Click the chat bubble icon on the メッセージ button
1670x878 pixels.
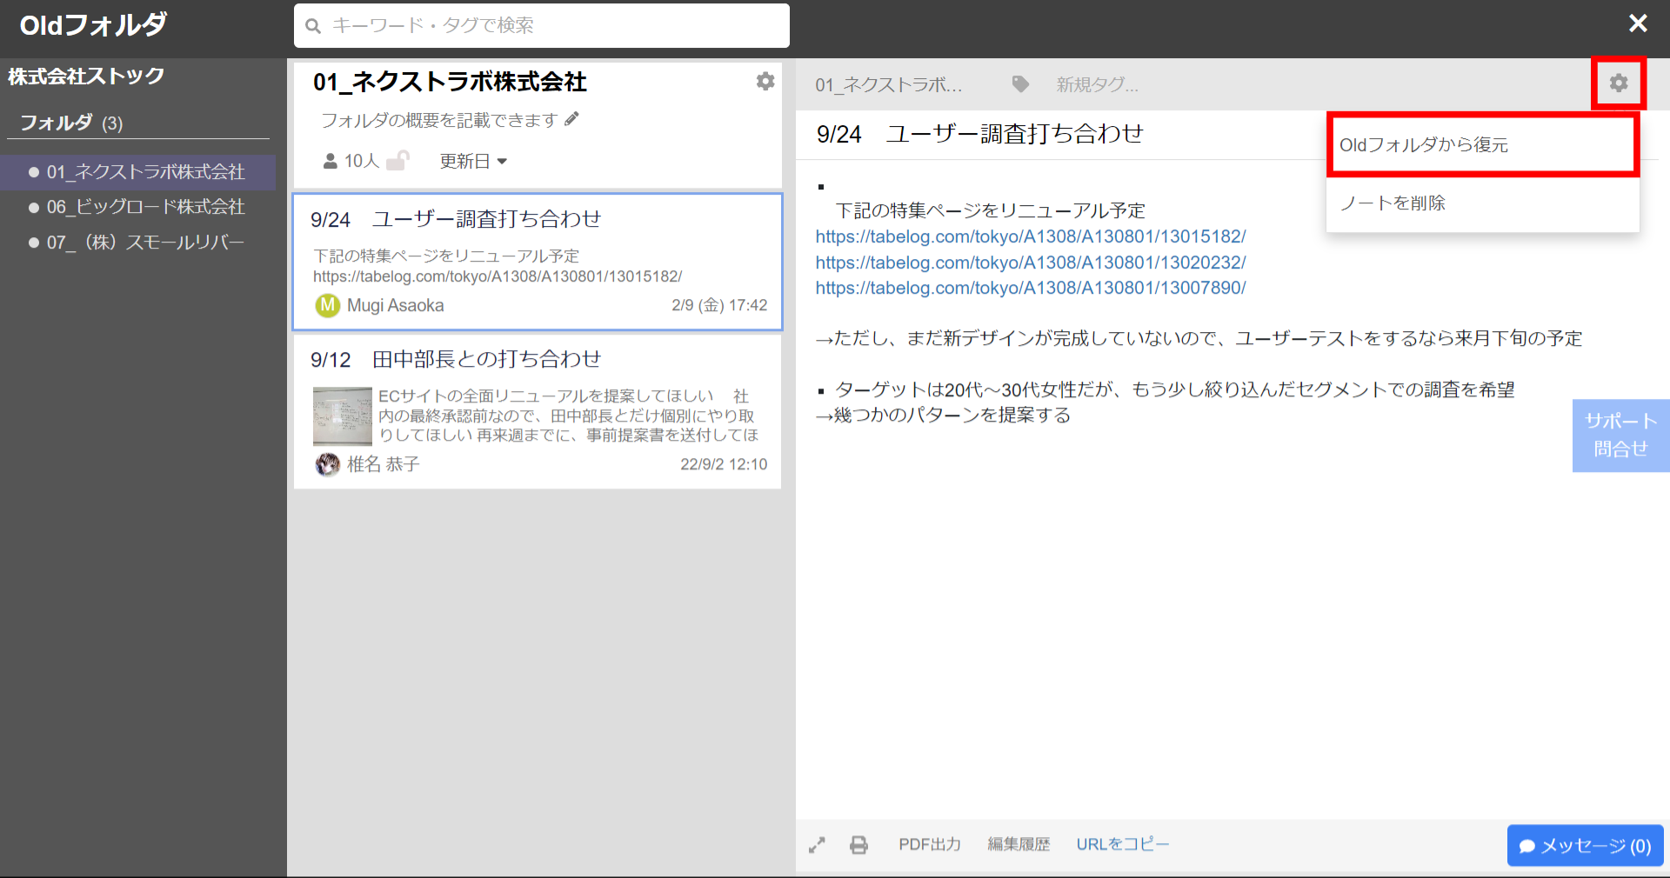(1526, 846)
